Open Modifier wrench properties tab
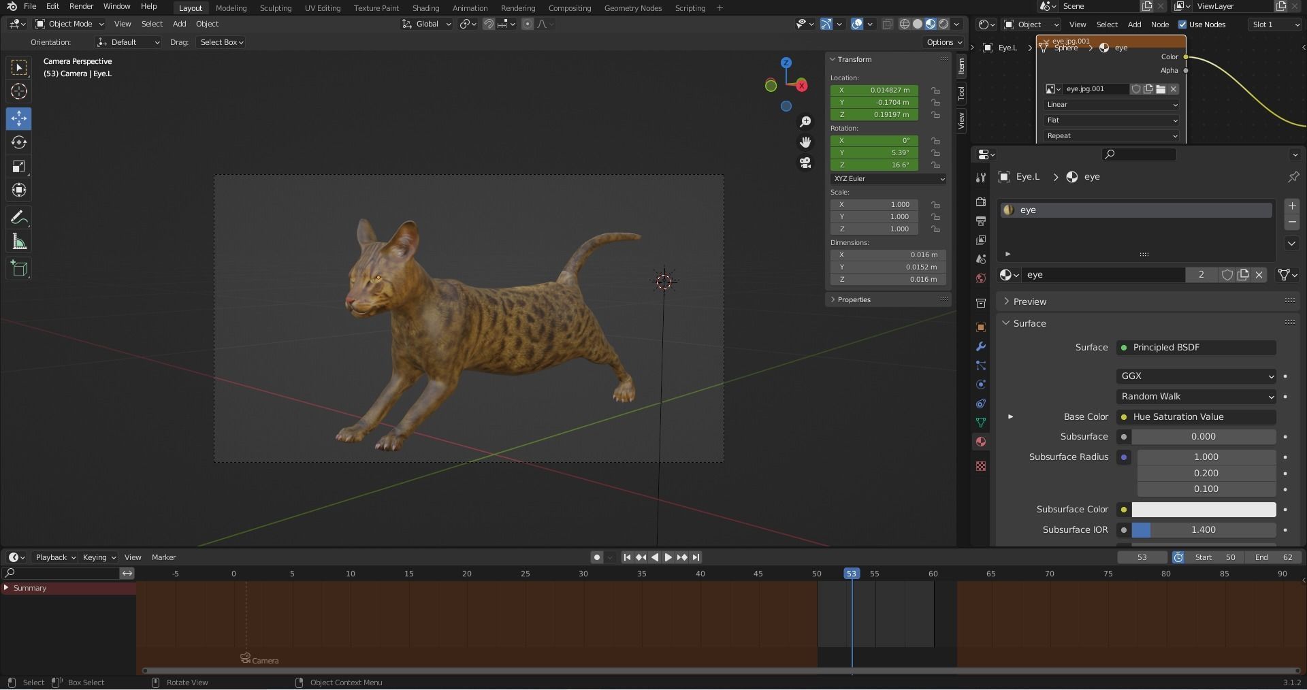 pos(981,346)
